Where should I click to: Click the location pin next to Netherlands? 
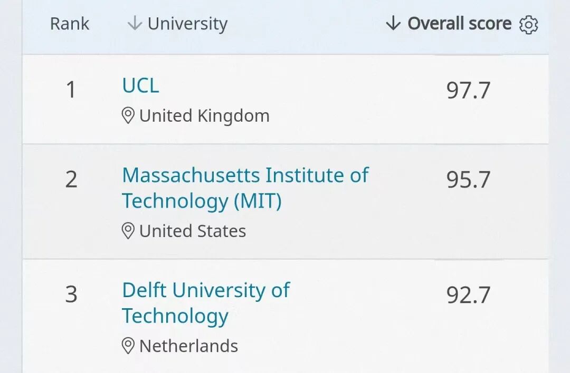pos(128,346)
